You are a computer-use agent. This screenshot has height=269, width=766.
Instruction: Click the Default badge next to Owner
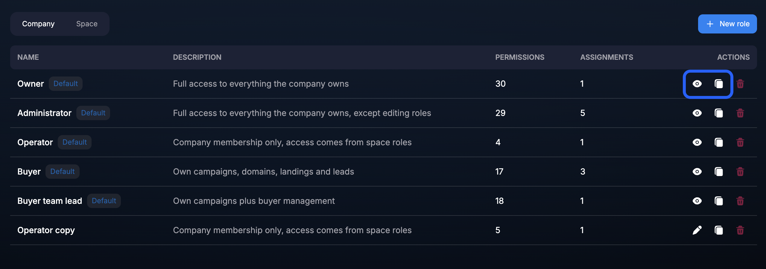[66, 84]
